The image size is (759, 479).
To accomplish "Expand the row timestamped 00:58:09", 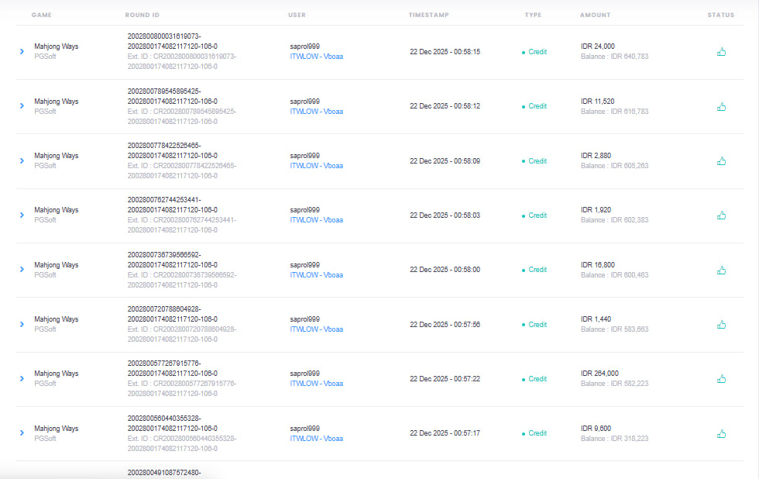I will 22,160.
